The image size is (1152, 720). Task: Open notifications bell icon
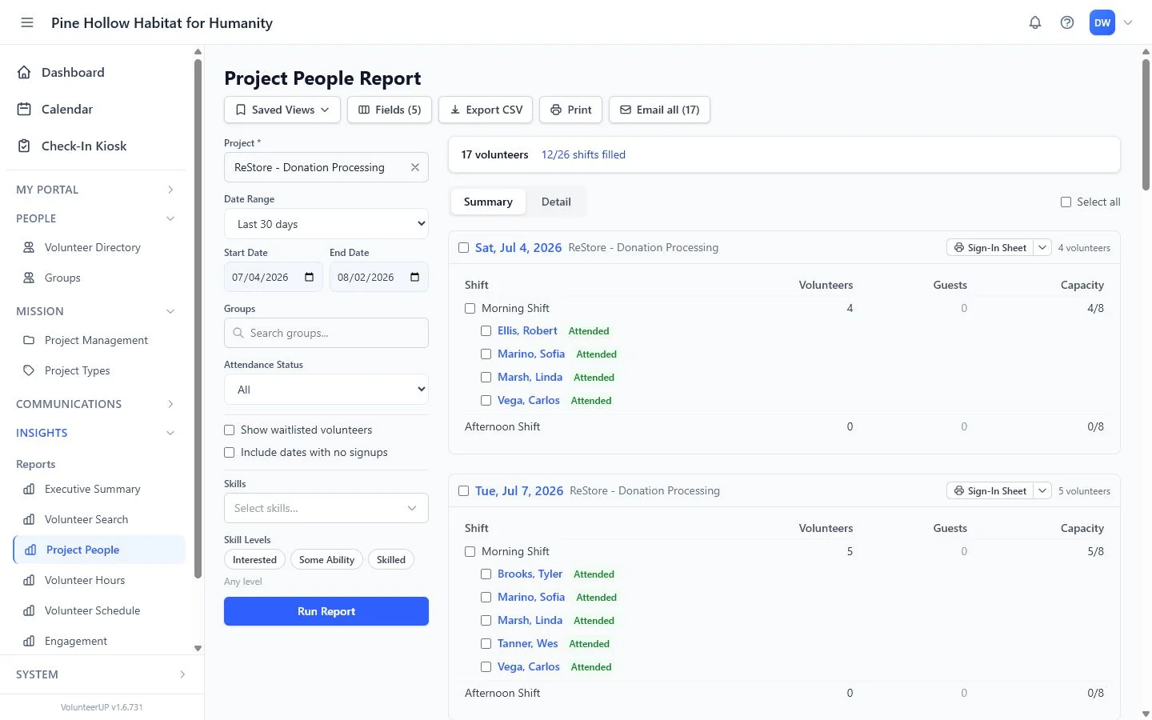coord(1035,22)
